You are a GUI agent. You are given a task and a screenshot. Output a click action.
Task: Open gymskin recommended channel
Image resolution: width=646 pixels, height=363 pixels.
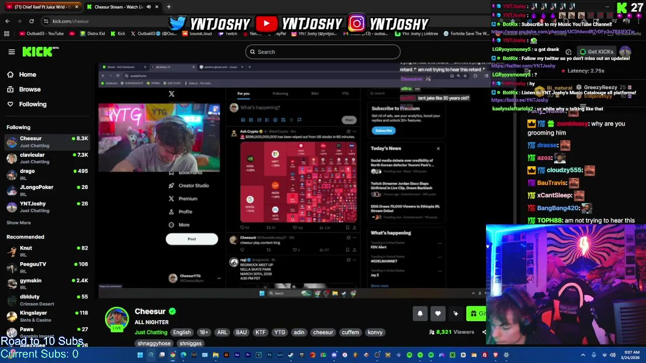[x=47, y=283]
